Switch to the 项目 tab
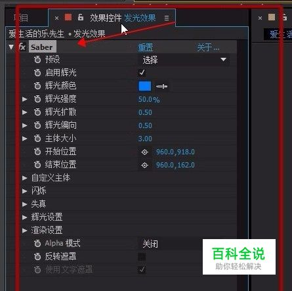Screen dimensions: 292x291 click(21, 18)
